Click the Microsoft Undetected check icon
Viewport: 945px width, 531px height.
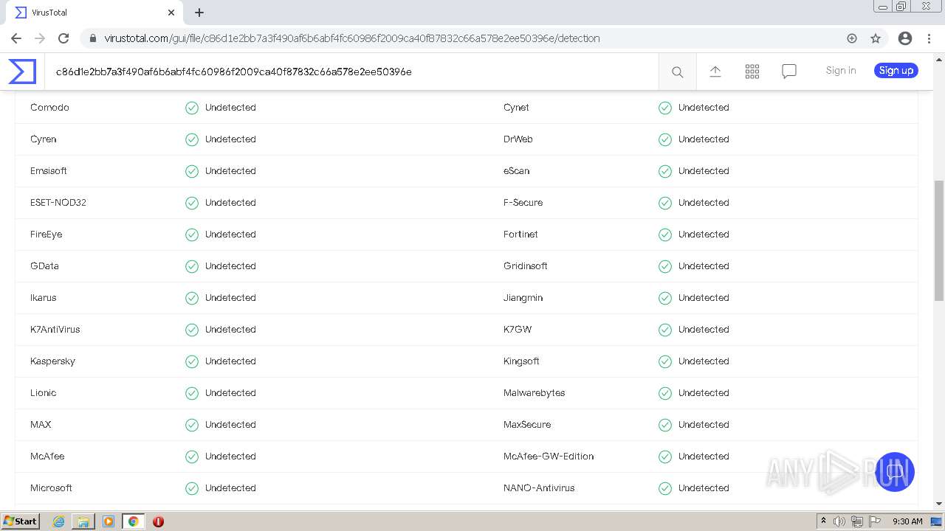[192, 488]
